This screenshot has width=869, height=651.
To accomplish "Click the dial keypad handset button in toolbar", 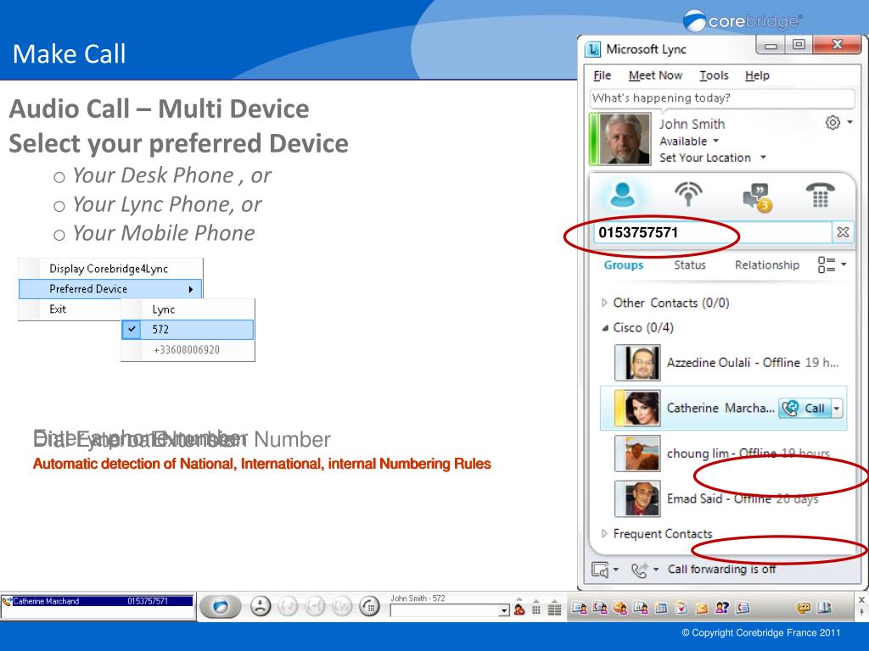I will (369, 607).
